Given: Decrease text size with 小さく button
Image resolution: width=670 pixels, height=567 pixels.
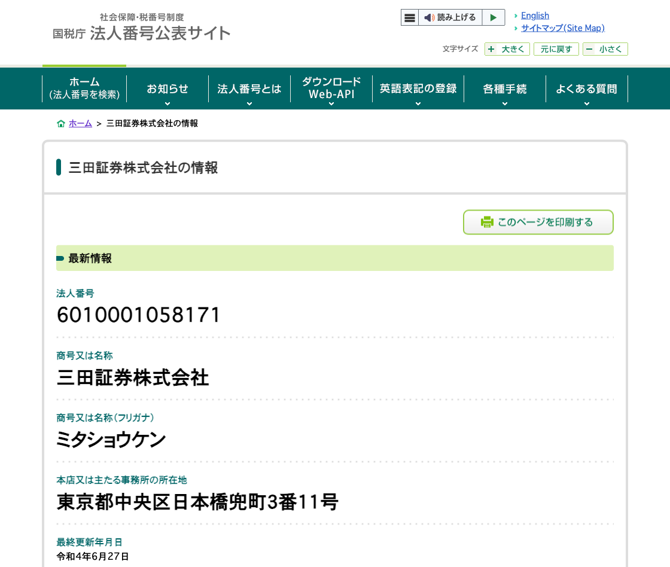Looking at the screenshot, I should coord(605,49).
